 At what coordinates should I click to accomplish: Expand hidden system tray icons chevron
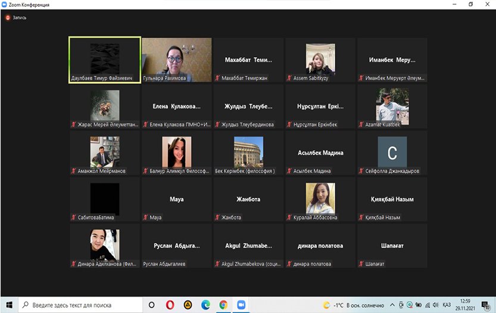pos(392,305)
